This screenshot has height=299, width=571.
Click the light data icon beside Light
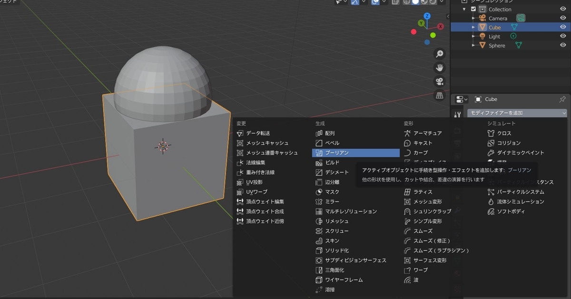pyautogui.click(x=513, y=36)
